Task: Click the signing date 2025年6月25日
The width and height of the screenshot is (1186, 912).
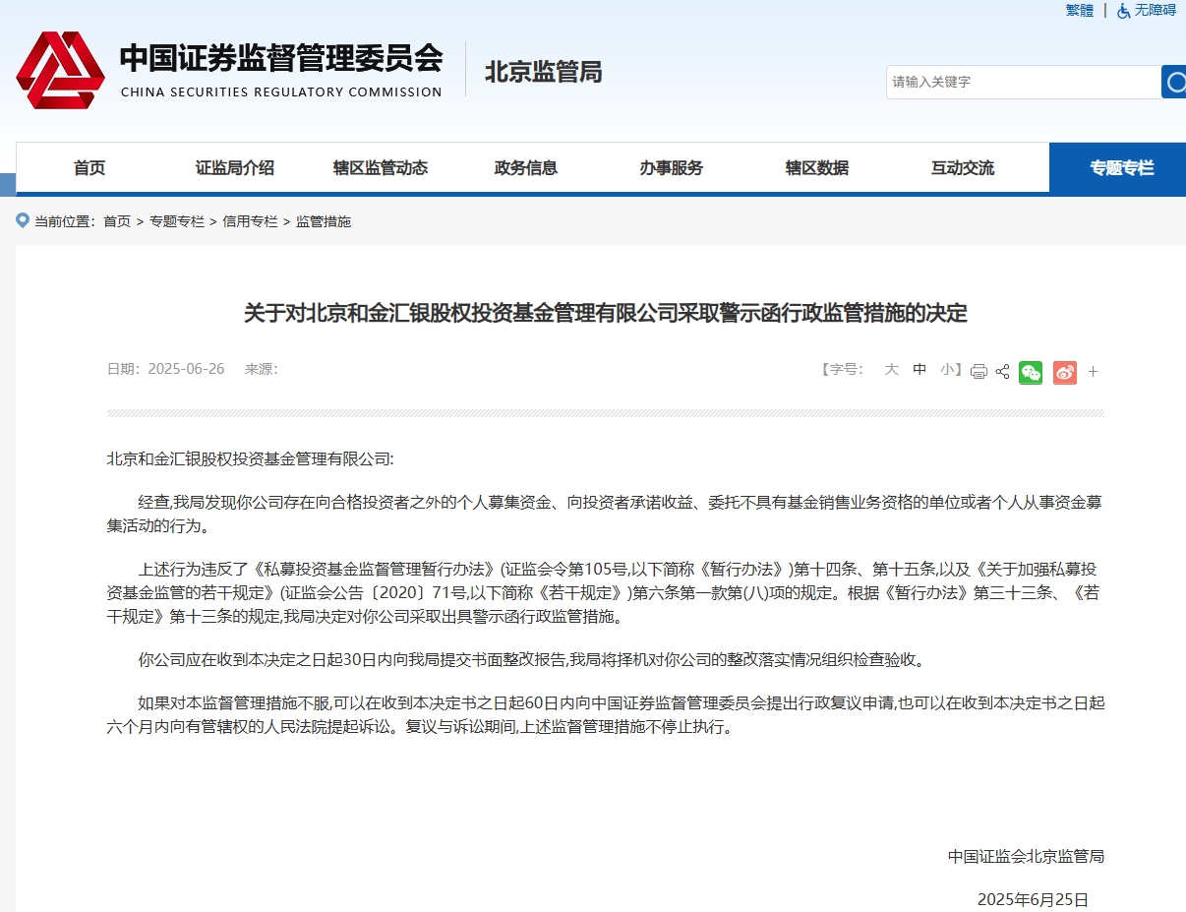Action: tap(1033, 899)
